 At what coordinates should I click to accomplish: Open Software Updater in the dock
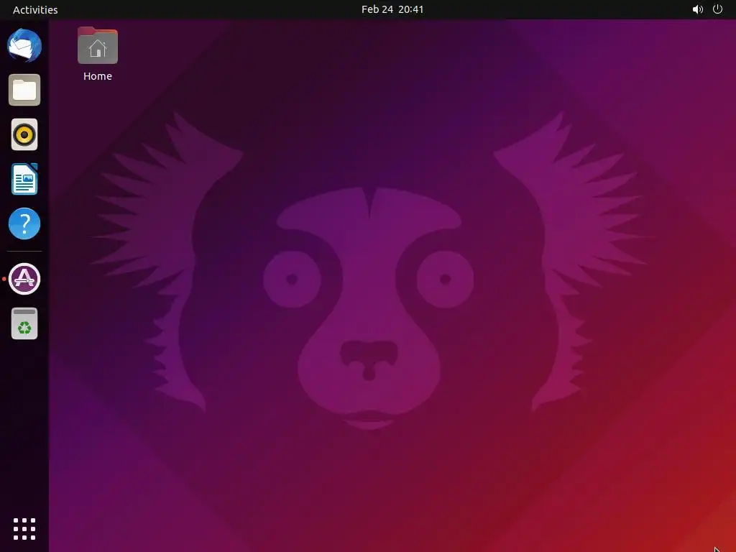(24, 279)
